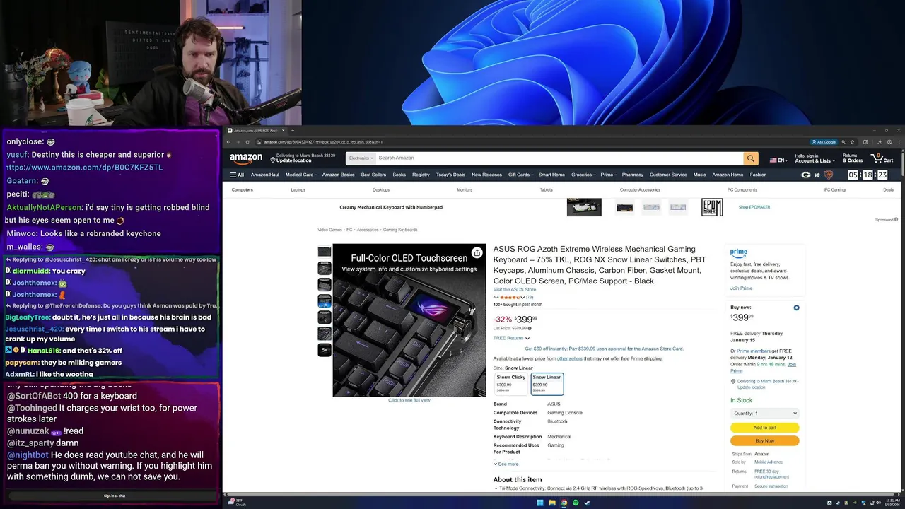Click the 78 ratings count link
The width and height of the screenshot is (905, 509).
pos(530,298)
